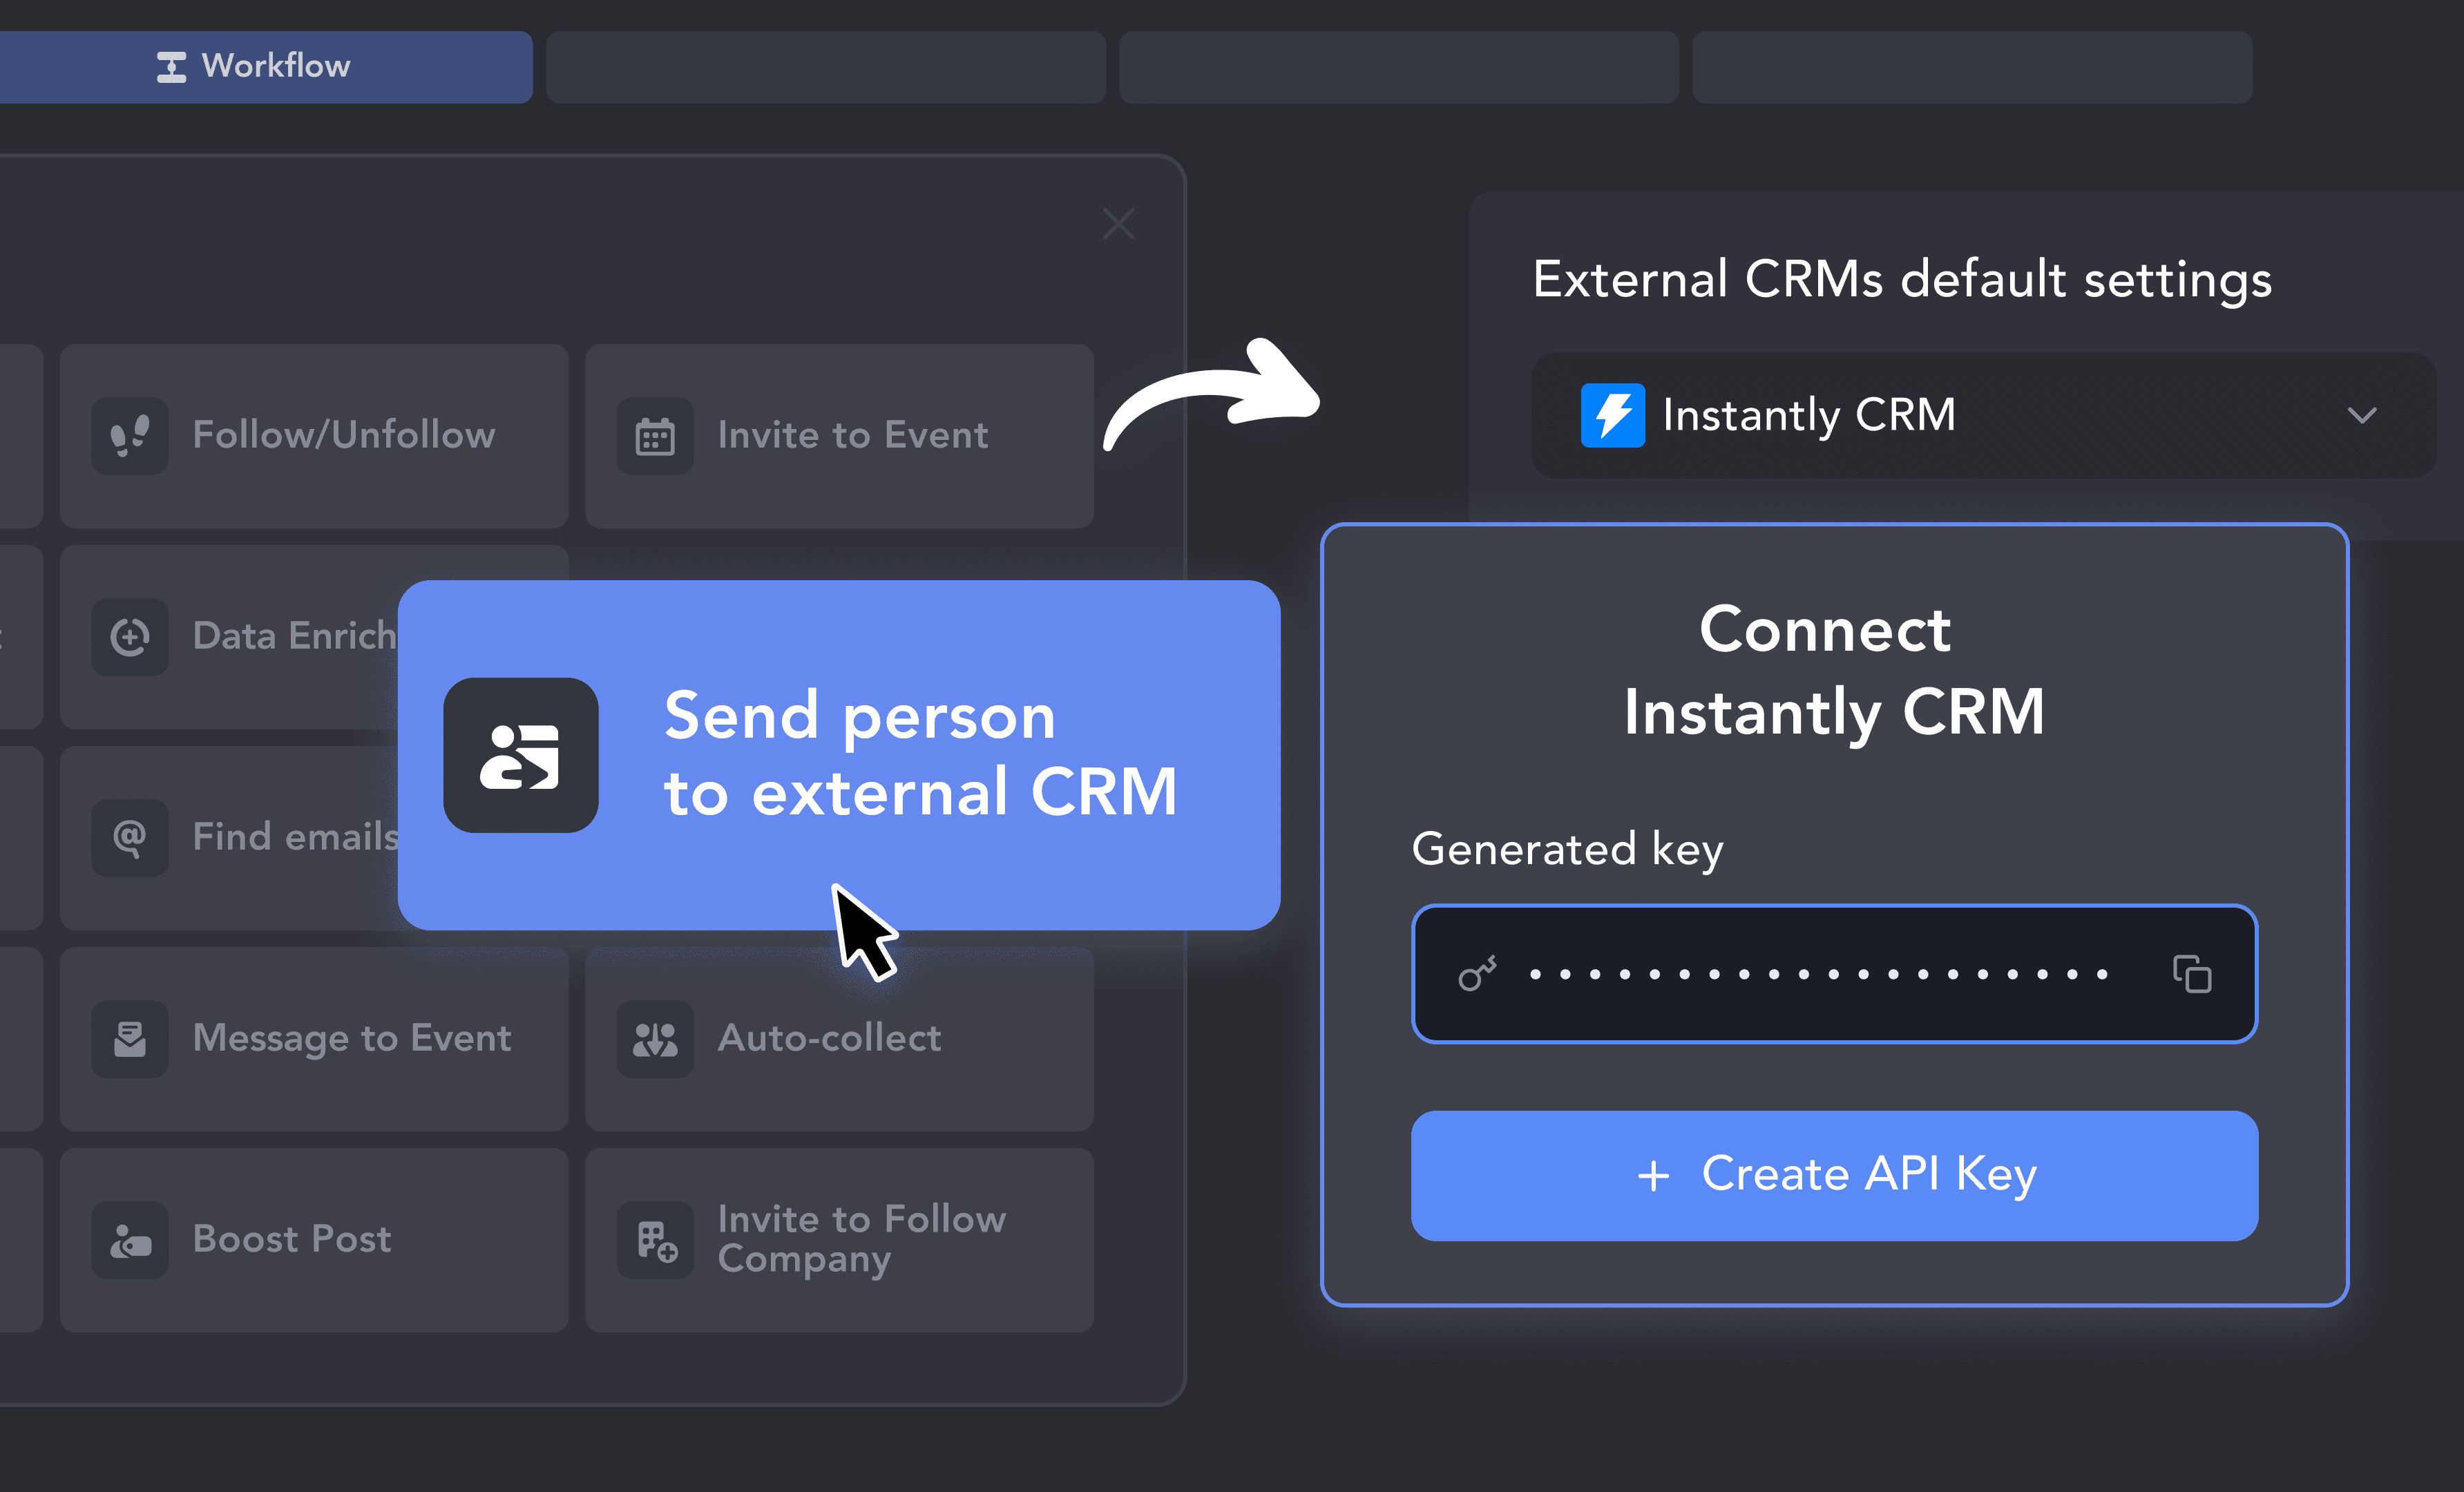Select the Follow/Unfollow action card

[314, 436]
